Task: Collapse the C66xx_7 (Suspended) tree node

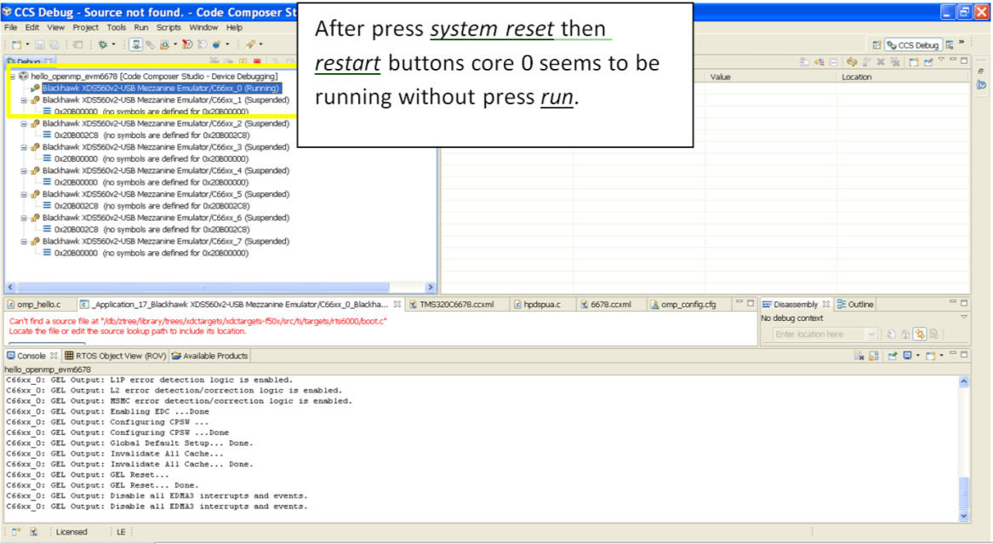Action: [x=24, y=241]
